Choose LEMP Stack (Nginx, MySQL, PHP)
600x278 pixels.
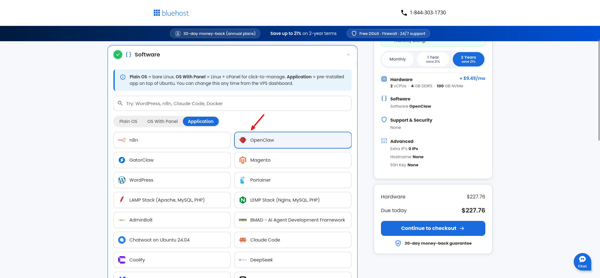[293, 200]
